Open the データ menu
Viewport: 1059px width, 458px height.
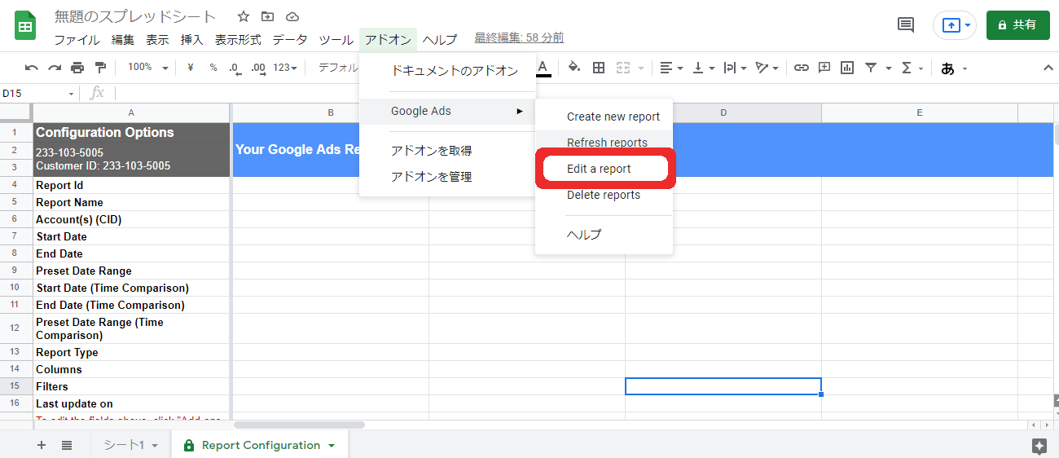pos(290,39)
